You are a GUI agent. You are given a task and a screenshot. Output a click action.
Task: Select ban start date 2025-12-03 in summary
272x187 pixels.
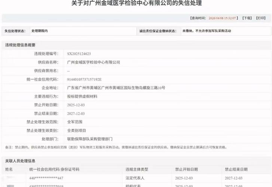click(76, 105)
